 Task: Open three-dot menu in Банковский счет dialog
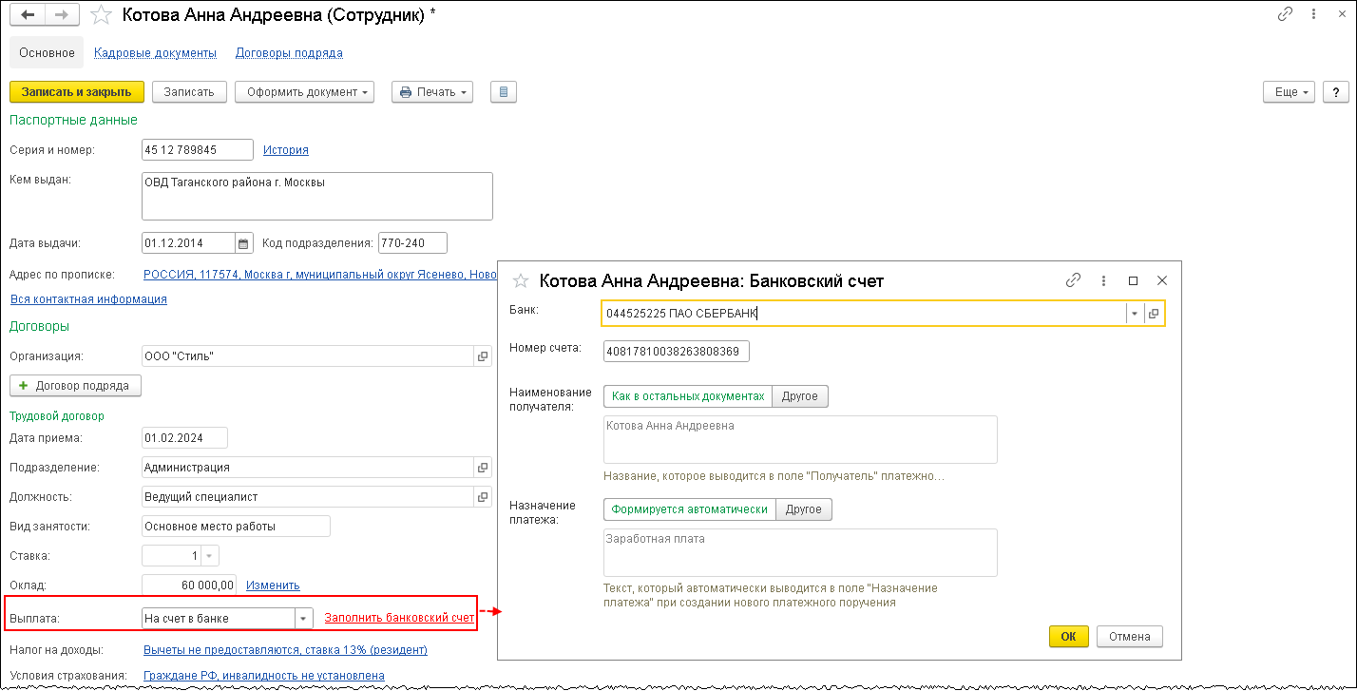pos(1103,280)
